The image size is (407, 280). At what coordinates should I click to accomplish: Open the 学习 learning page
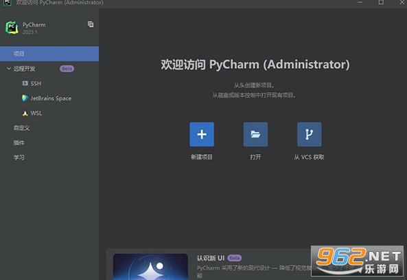tap(19, 158)
